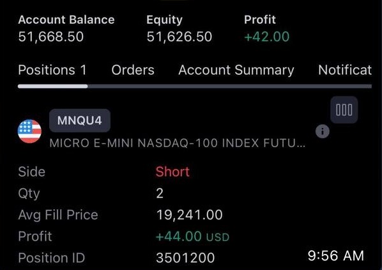Switch to the Positions 1 tab

pyautogui.click(x=52, y=70)
